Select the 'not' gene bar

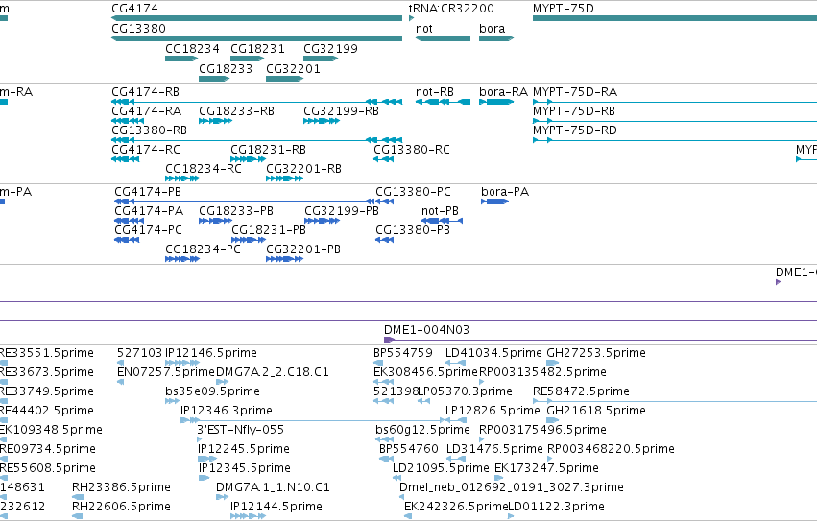[443, 38]
